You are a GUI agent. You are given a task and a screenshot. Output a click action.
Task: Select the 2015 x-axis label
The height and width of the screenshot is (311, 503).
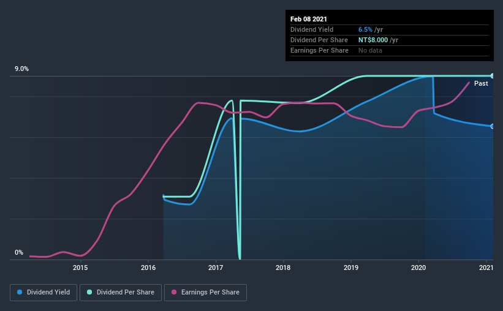coord(80,268)
